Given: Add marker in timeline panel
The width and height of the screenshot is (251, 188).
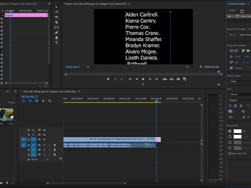Looking at the screenshot, I should 43,101.
